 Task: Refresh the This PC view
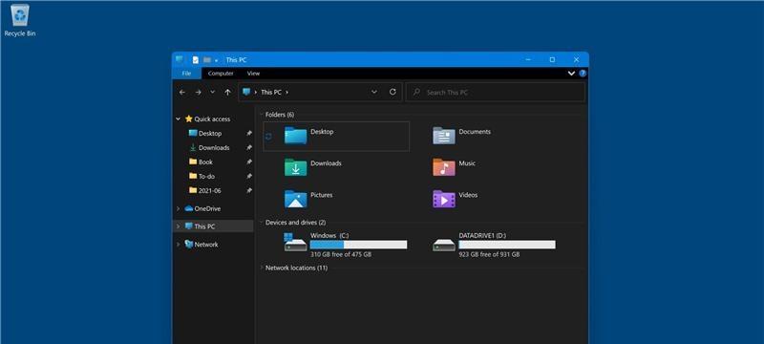(393, 92)
